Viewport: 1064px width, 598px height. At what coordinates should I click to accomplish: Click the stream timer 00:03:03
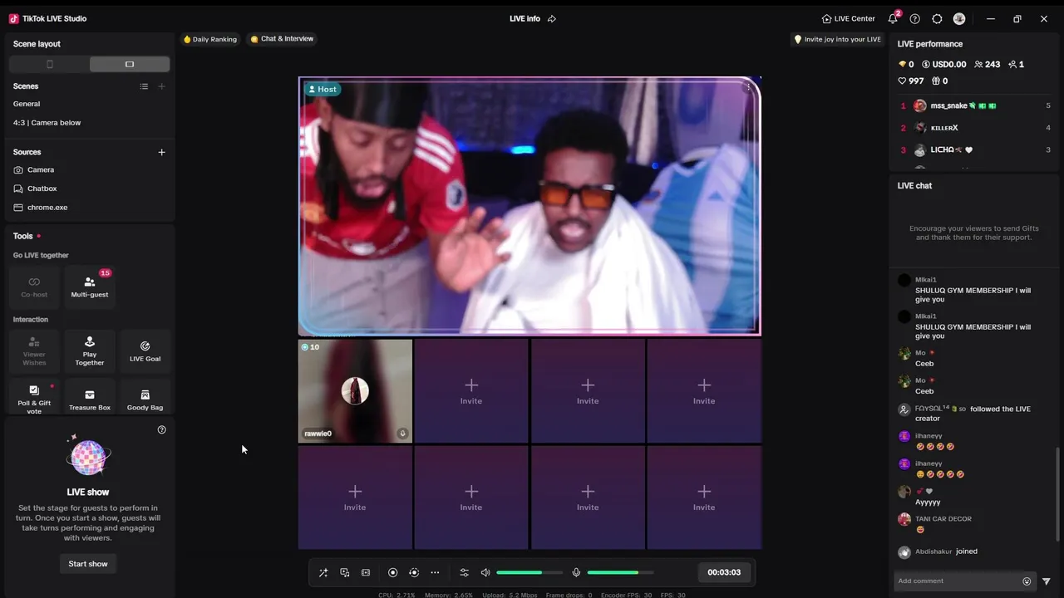point(724,572)
